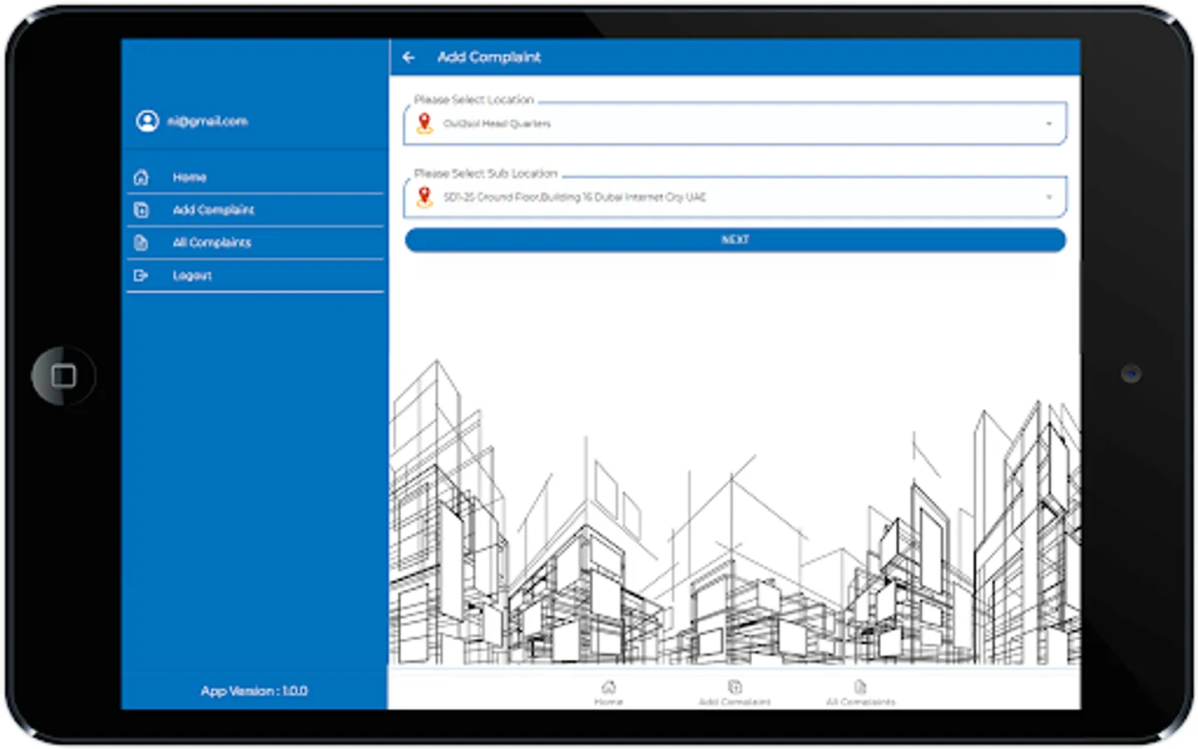Click the Please Select Location label
This screenshot has width=1198, height=749.
(x=474, y=100)
